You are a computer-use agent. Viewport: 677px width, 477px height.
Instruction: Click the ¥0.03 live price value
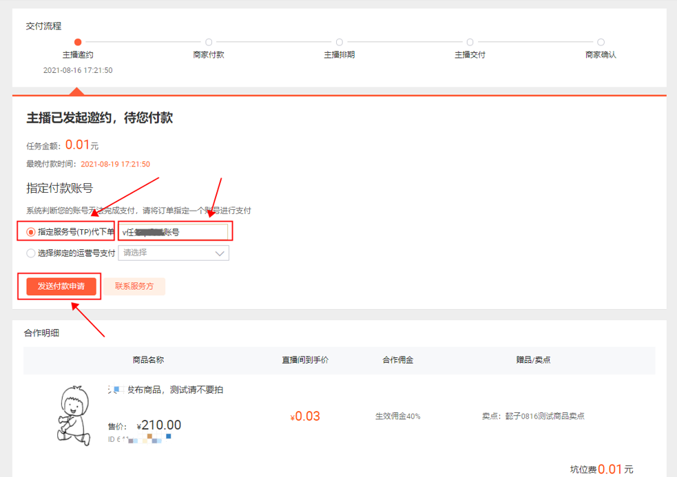point(305,416)
